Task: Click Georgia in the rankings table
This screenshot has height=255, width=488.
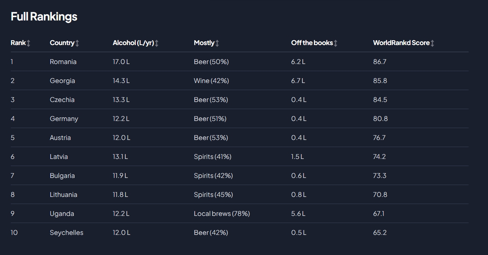Action: click(62, 81)
